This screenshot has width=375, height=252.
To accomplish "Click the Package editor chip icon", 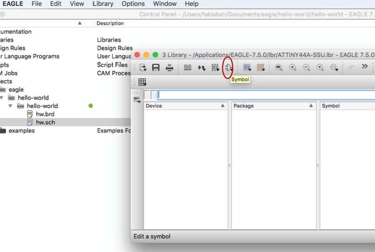I will pyautogui.click(x=215, y=68).
